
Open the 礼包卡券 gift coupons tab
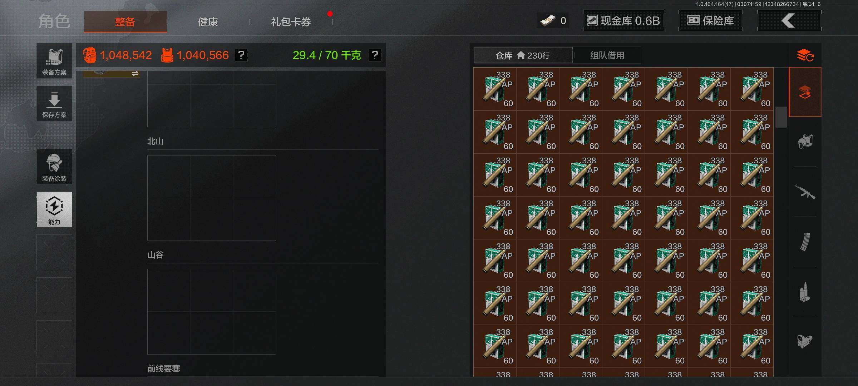[x=291, y=22]
